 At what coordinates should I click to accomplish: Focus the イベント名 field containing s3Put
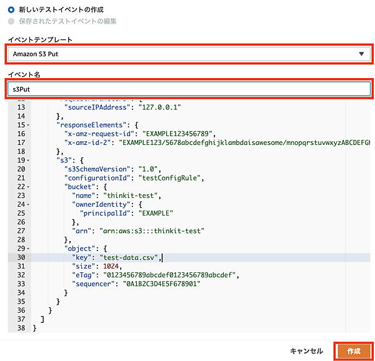click(189, 89)
